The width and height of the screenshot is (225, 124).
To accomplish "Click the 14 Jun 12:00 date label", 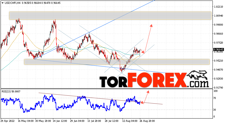I will point(61,121).
